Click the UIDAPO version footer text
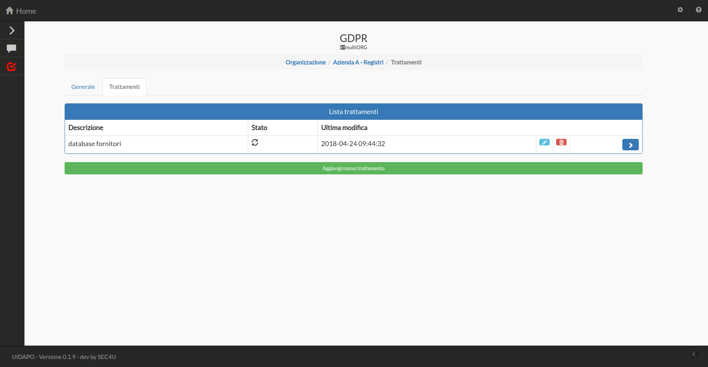708x367 pixels. [x=64, y=357]
